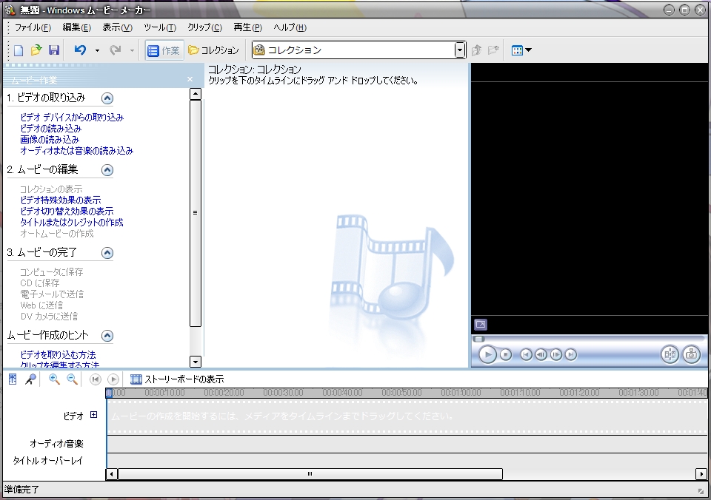Step to the next frame in preview

click(x=556, y=354)
